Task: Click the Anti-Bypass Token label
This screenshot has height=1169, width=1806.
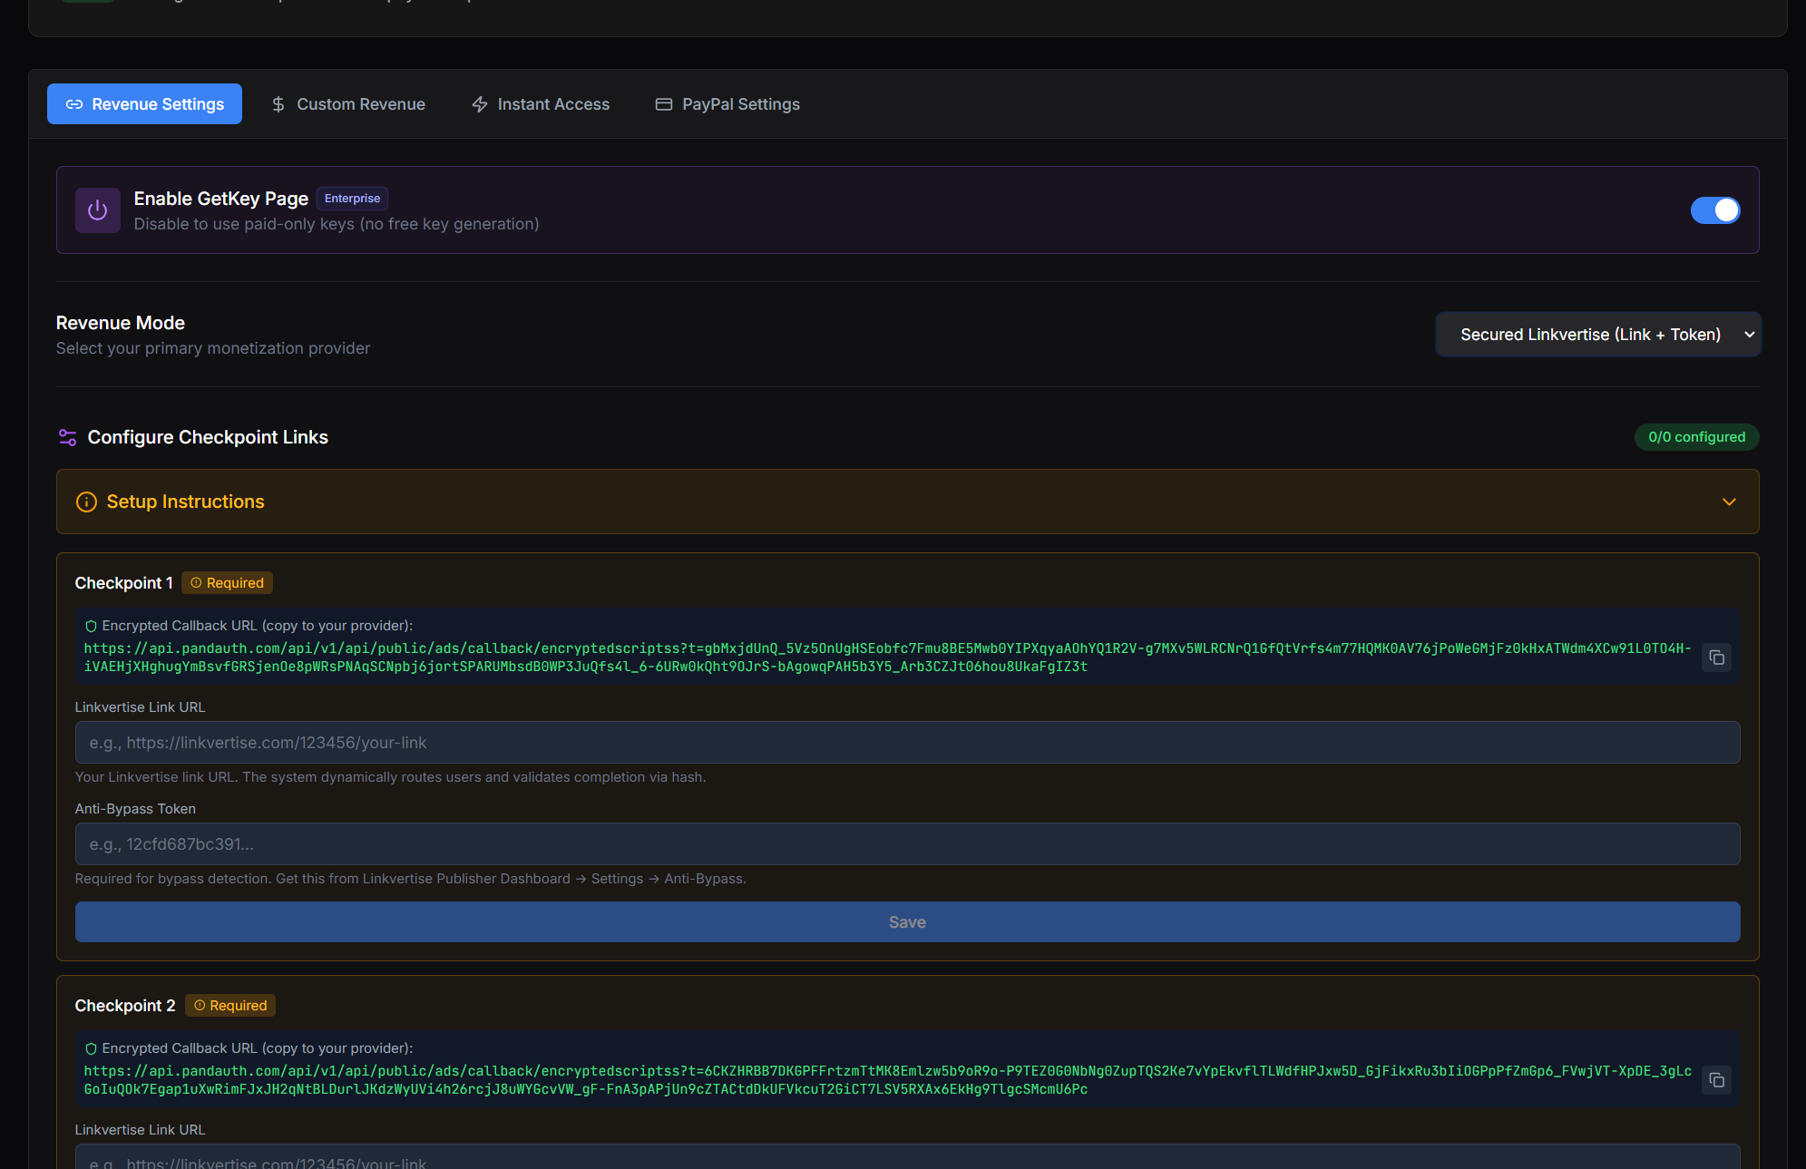Action: tap(135, 809)
